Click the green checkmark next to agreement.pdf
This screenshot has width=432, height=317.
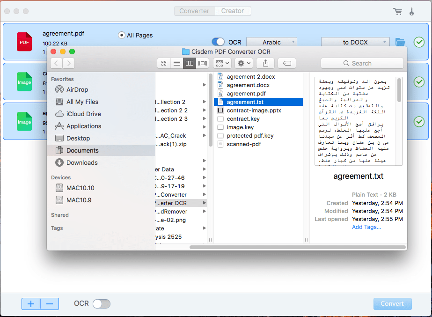point(419,42)
